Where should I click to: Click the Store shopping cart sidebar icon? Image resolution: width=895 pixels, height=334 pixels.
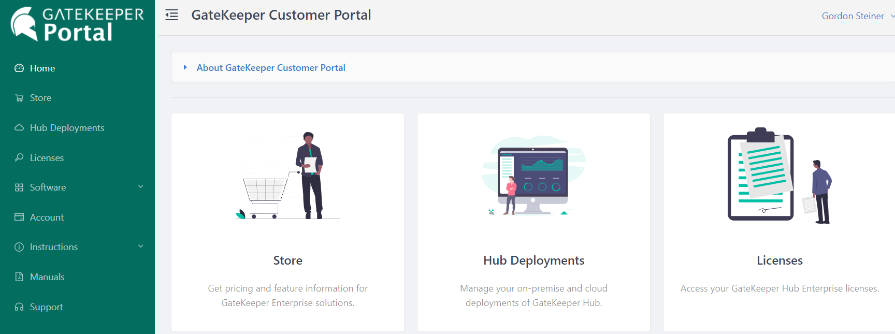(19, 98)
